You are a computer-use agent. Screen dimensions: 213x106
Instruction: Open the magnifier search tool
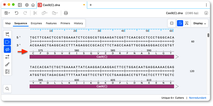point(7,89)
